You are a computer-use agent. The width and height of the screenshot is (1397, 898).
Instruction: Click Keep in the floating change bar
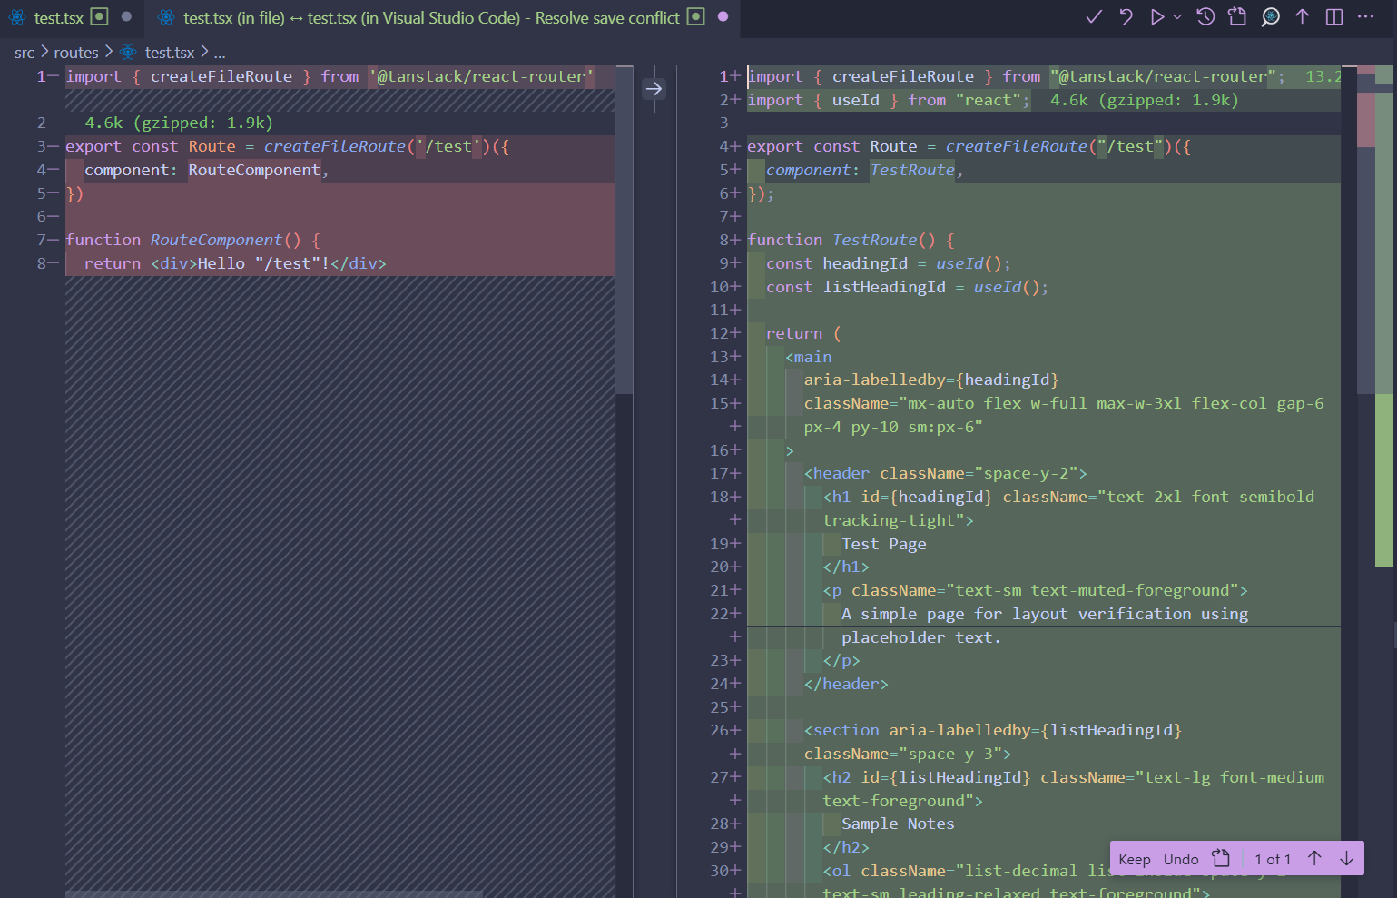[1134, 859]
